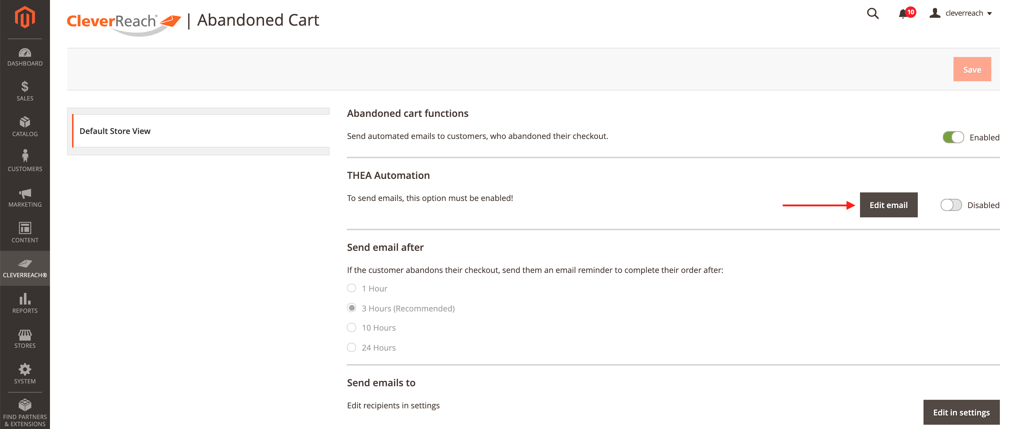Open notifications bell with 10 badge
1012x429 pixels.
[903, 14]
